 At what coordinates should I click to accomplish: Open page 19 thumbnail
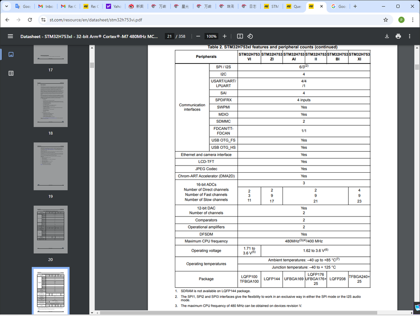(x=50, y=166)
